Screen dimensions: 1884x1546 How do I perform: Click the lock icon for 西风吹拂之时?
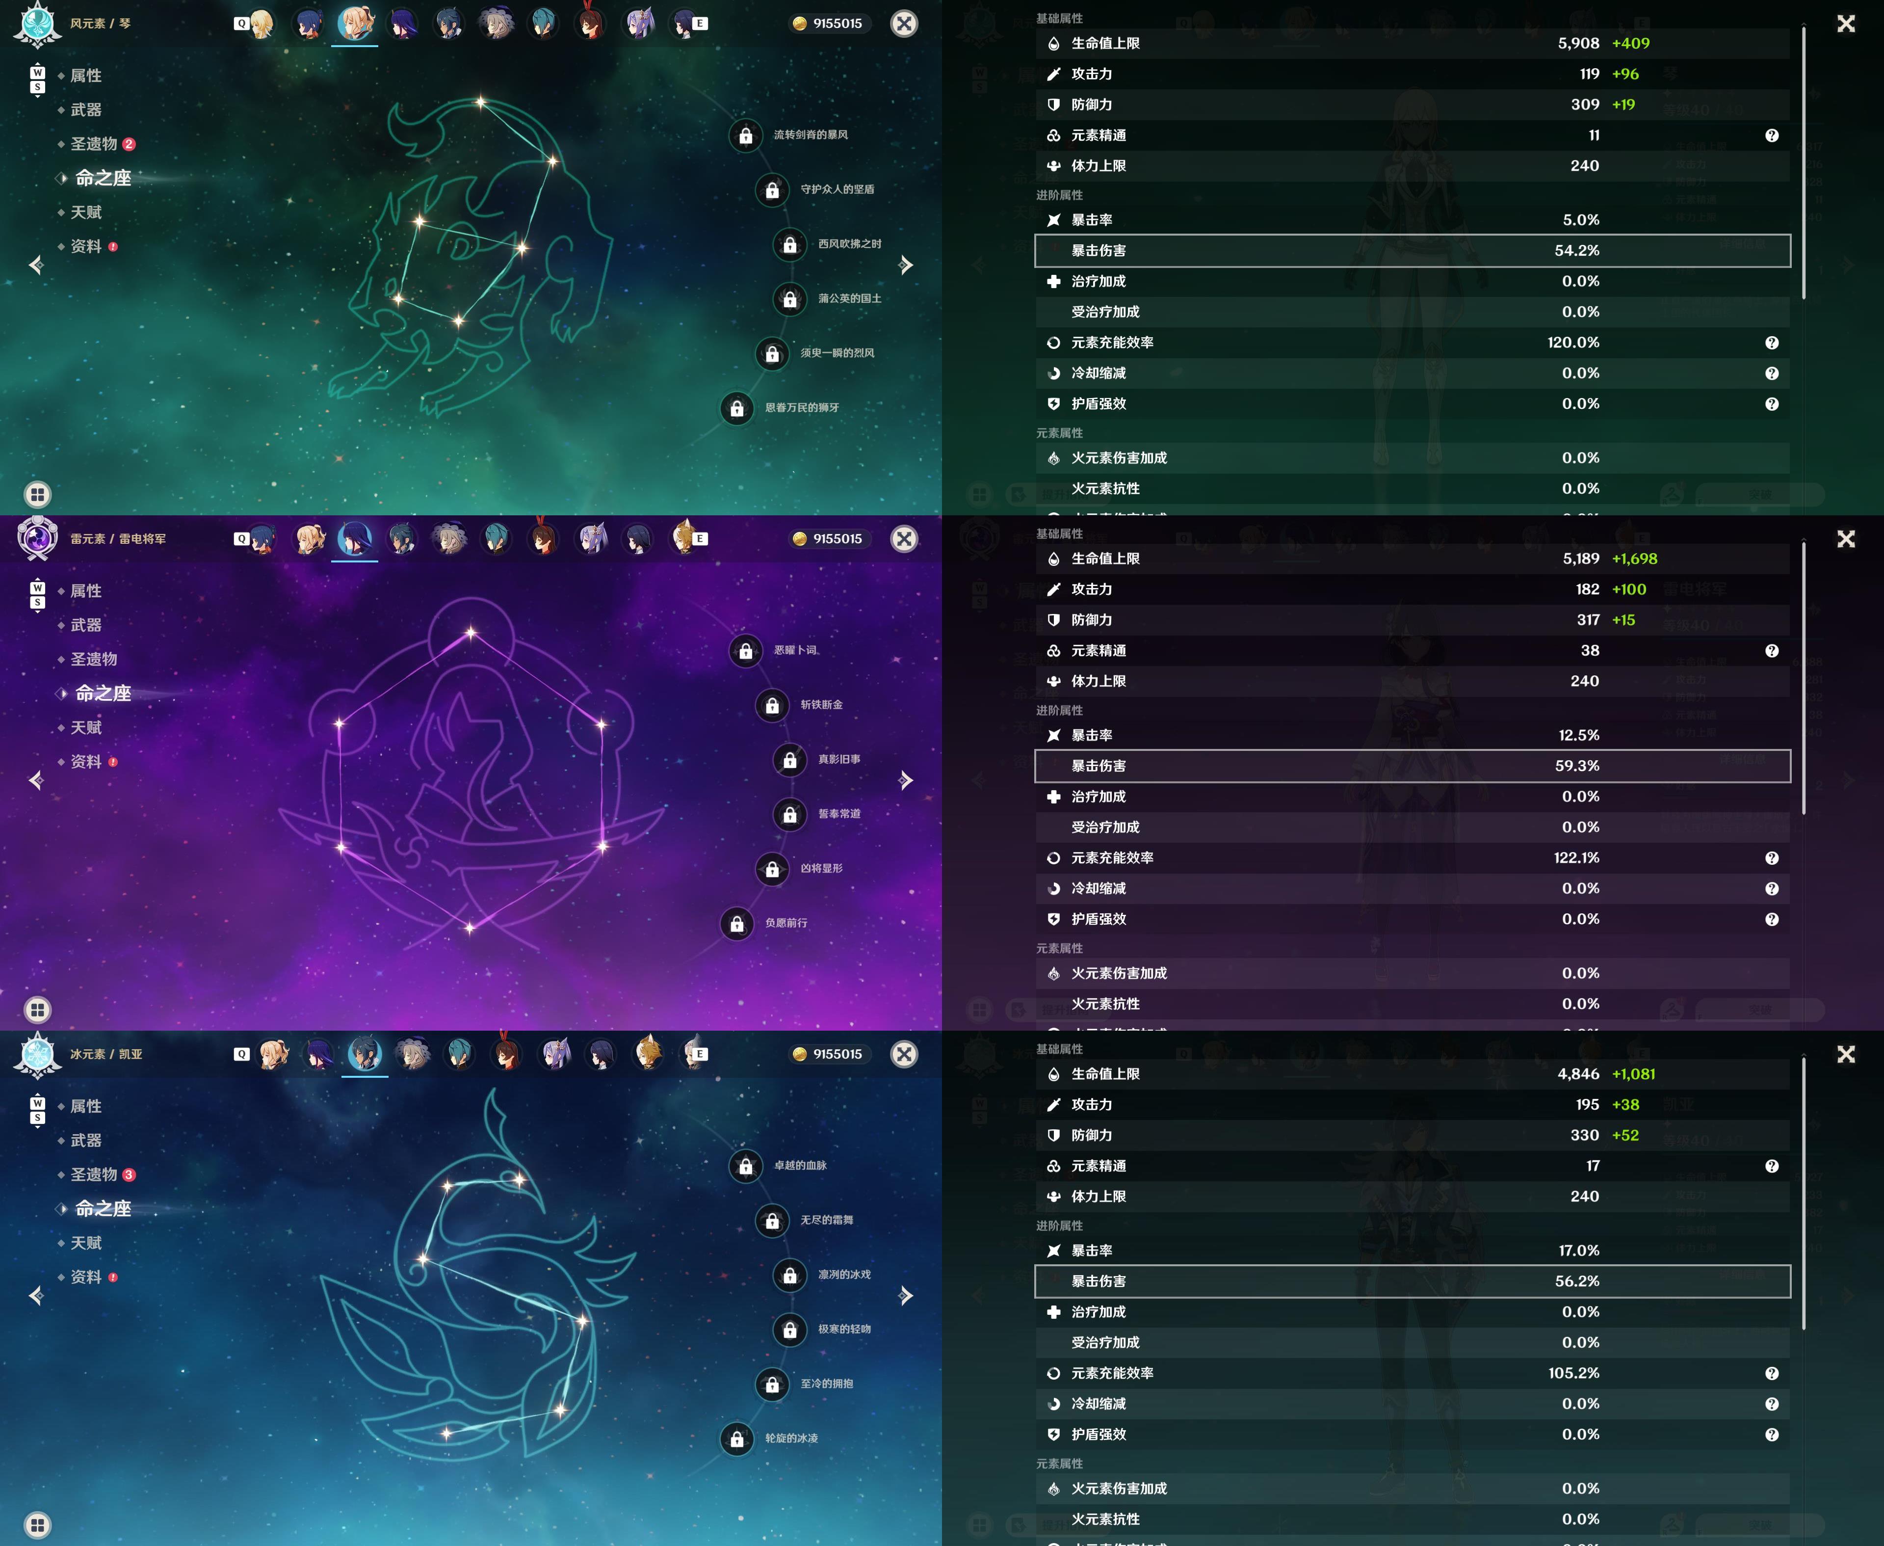790,244
